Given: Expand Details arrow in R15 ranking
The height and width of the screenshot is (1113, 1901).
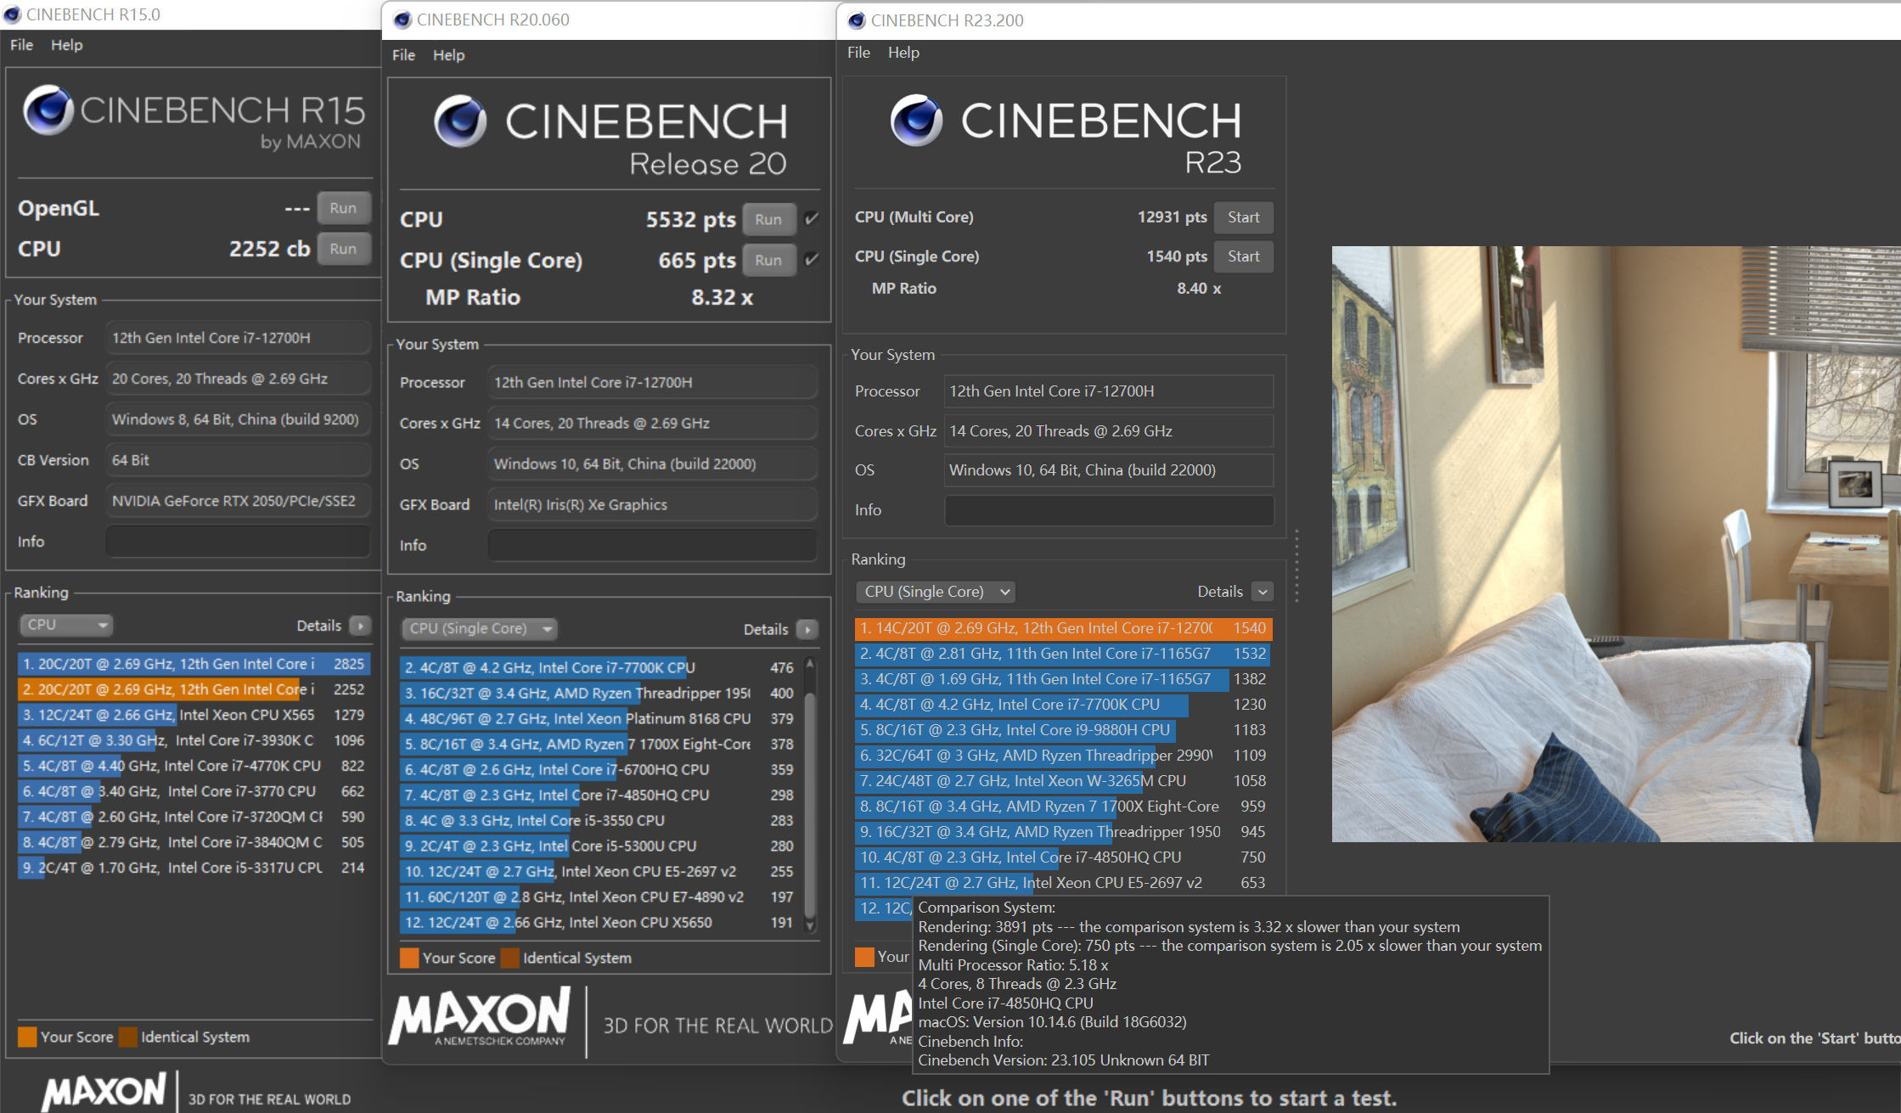Looking at the screenshot, I should (x=361, y=626).
